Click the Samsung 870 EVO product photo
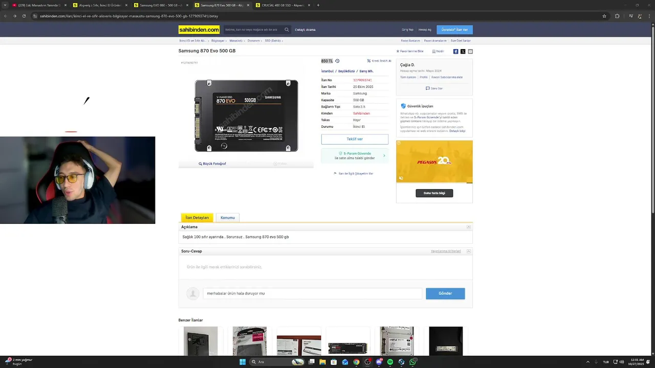Image resolution: width=655 pixels, height=368 pixels. [246, 116]
